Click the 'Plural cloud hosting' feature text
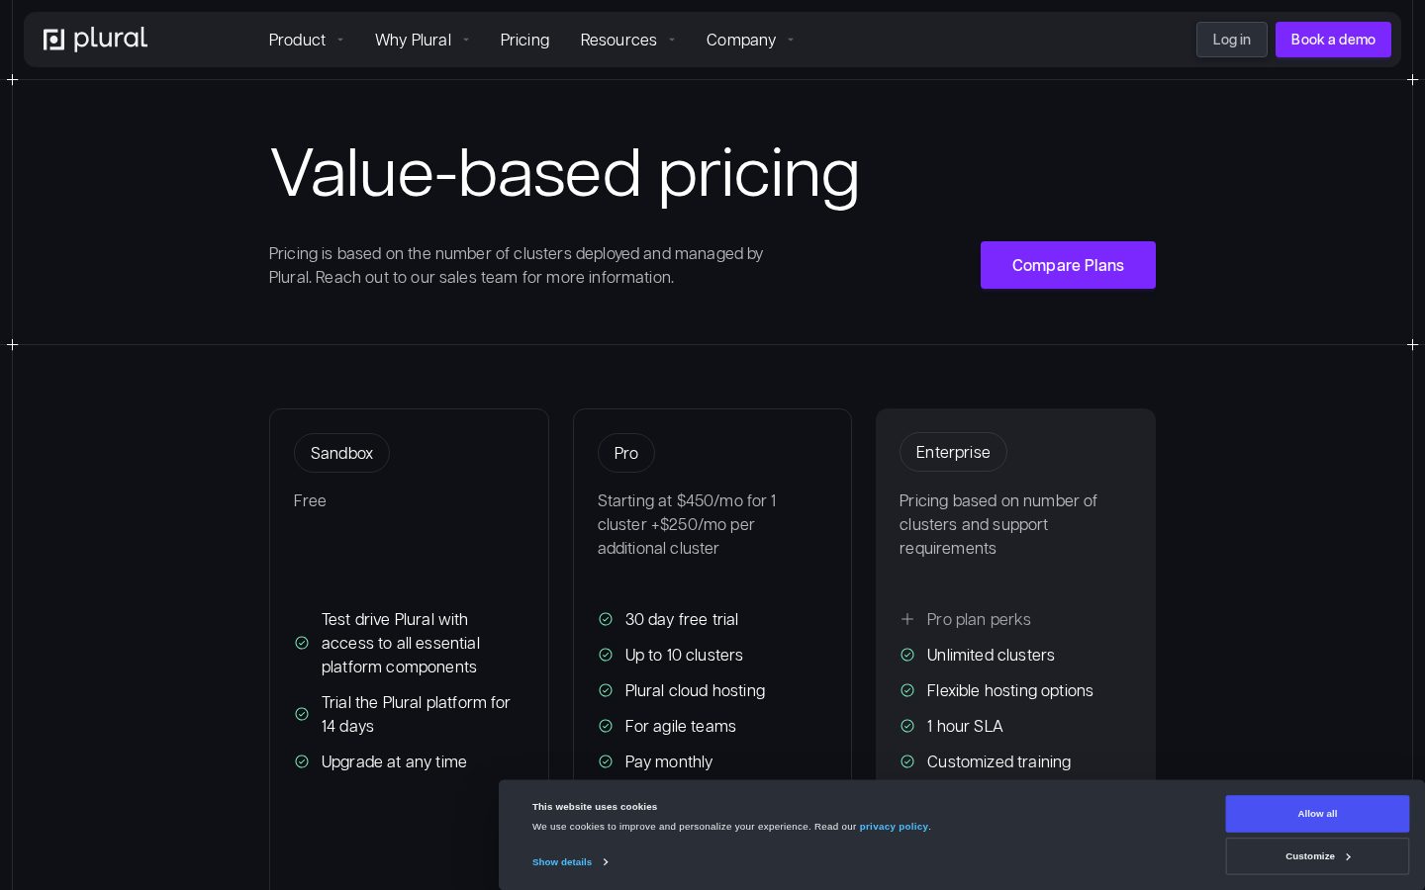 (x=695, y=690)
